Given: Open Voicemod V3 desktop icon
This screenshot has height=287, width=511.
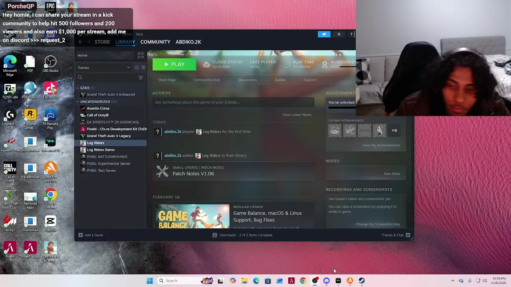Looking at the screenshot, I should point(50,144).
